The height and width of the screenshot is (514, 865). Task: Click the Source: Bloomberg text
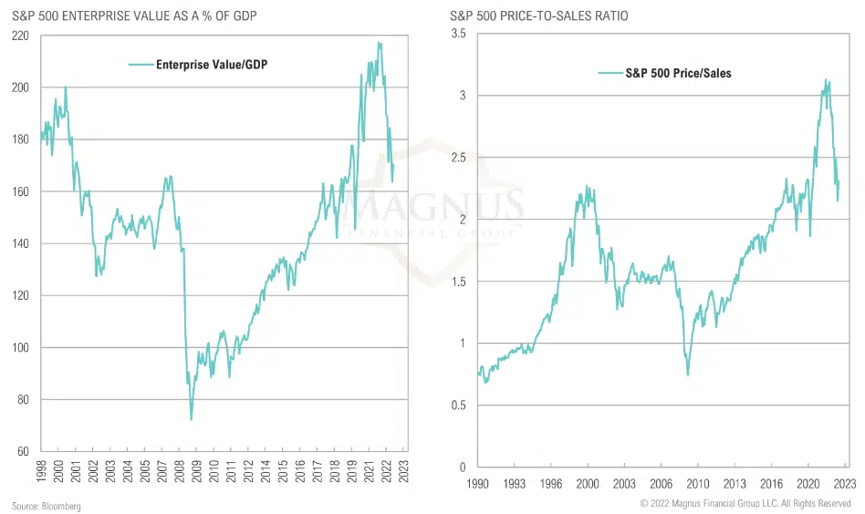point(47,505)
